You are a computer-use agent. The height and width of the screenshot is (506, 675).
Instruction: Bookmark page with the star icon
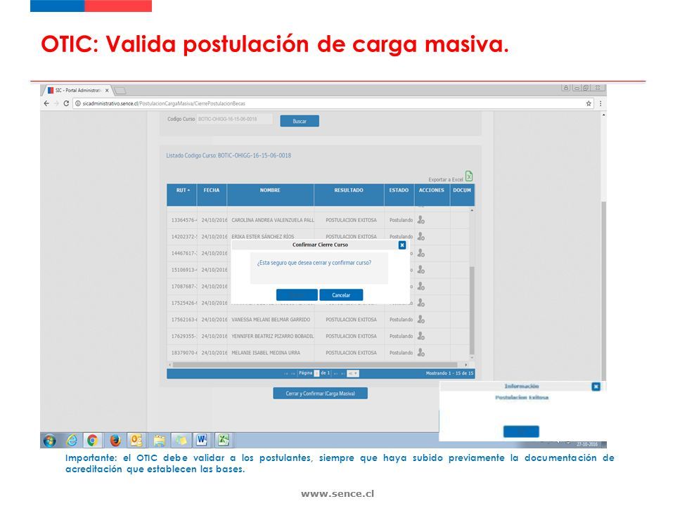(x=589, y=103)
